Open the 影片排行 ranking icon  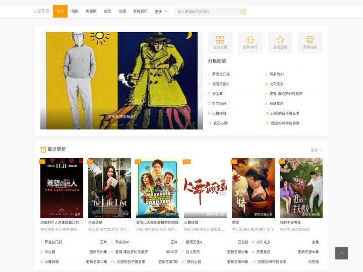(250, 43)
